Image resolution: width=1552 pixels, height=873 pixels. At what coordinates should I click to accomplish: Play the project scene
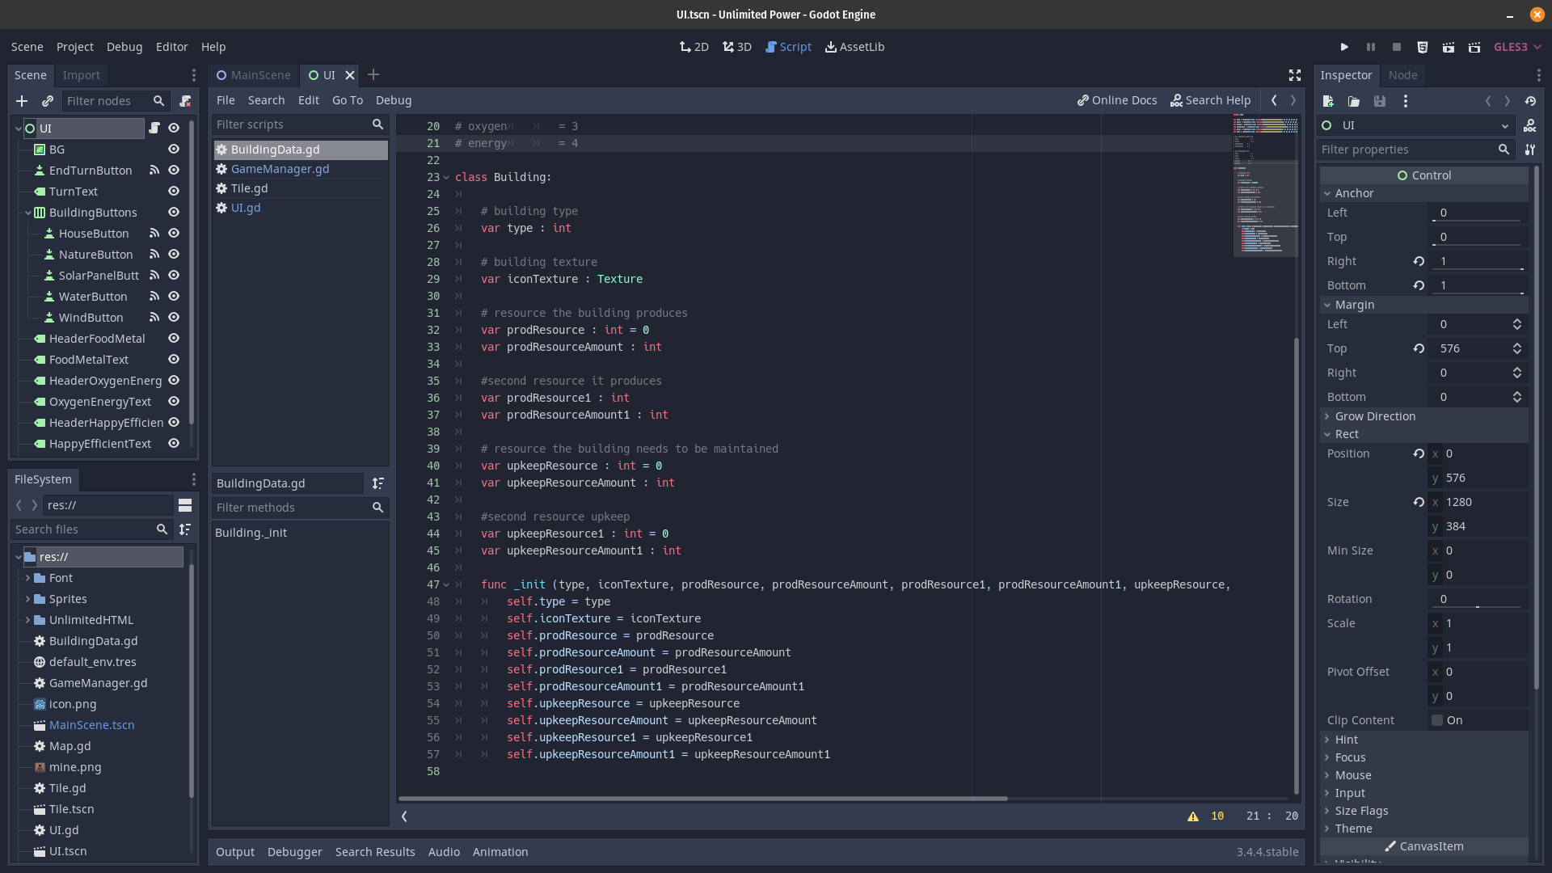point(1344,47)
